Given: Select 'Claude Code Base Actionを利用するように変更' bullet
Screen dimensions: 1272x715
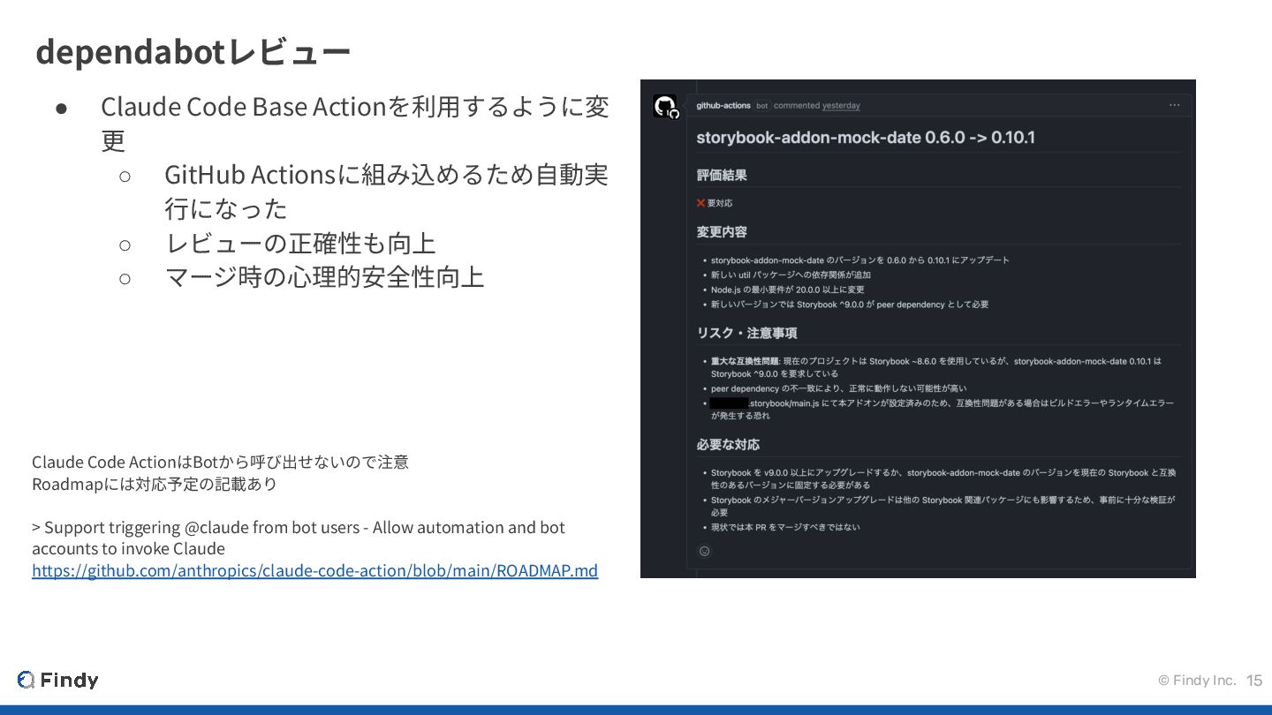Looking at the screenshot, I should tap(354, 123).
